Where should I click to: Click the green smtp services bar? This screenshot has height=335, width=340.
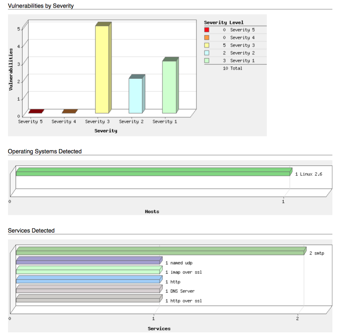tap(161, 251)
